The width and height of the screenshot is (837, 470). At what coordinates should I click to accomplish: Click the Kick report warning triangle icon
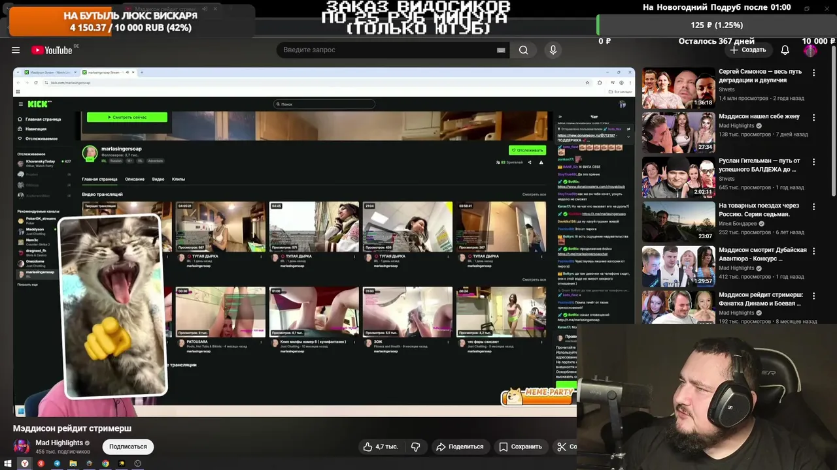(x=541, y=162)
